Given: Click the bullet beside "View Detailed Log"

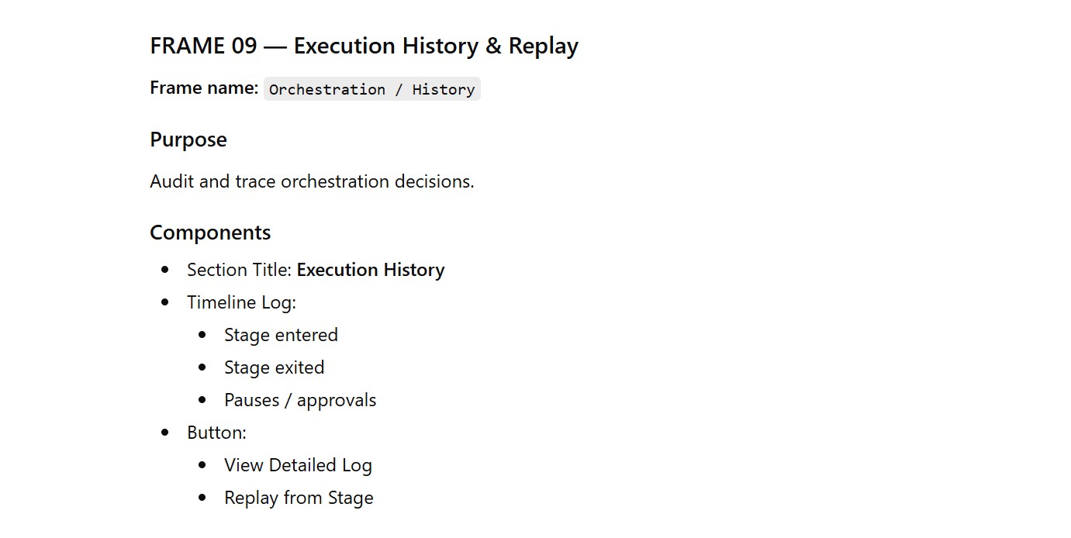Looking at the screenshot, I should click(202, 465).
